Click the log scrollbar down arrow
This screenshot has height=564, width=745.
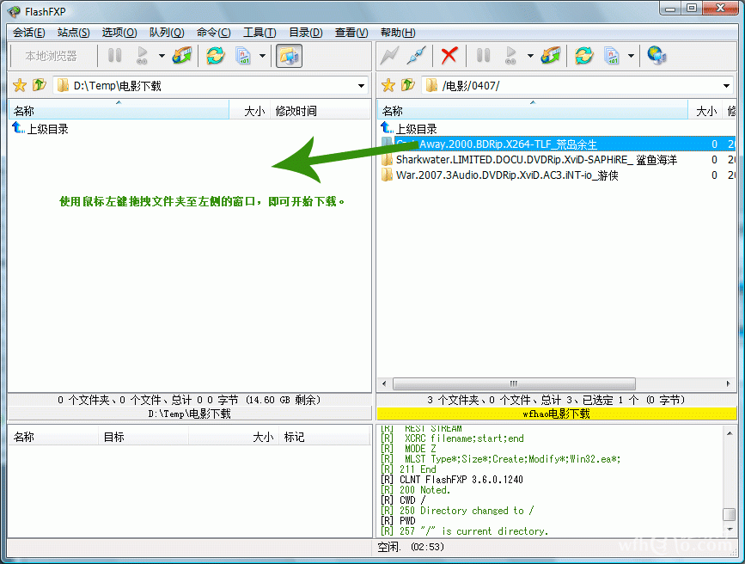729,530
